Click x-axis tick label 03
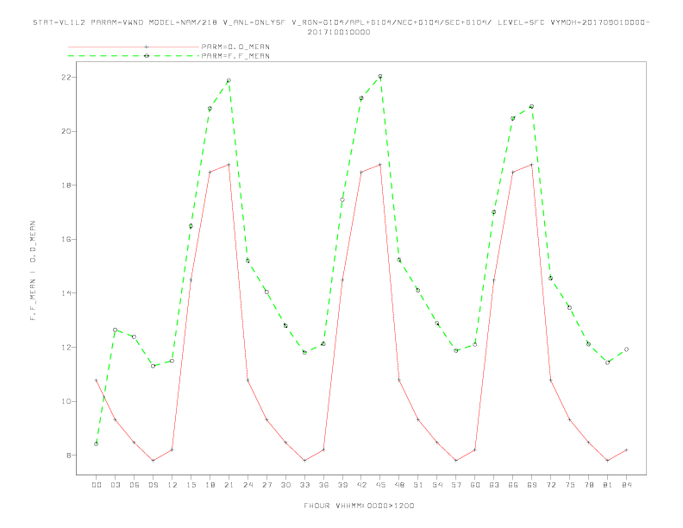The height and width of the screenshot is (528, 683). click(115, 485)
